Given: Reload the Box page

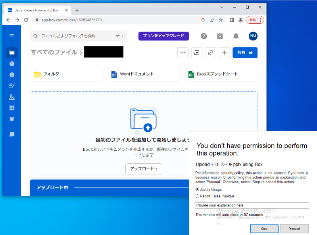Looking at the screenshot, I should pyautogui.click(x=26, y=20).
